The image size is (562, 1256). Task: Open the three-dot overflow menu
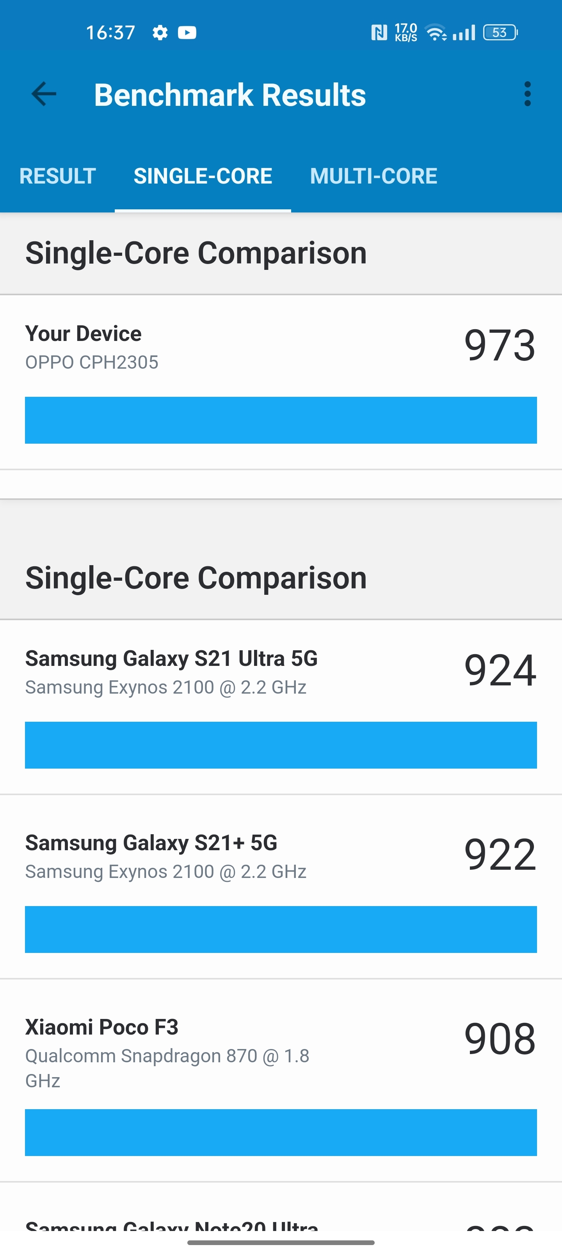tap(528, 94)
